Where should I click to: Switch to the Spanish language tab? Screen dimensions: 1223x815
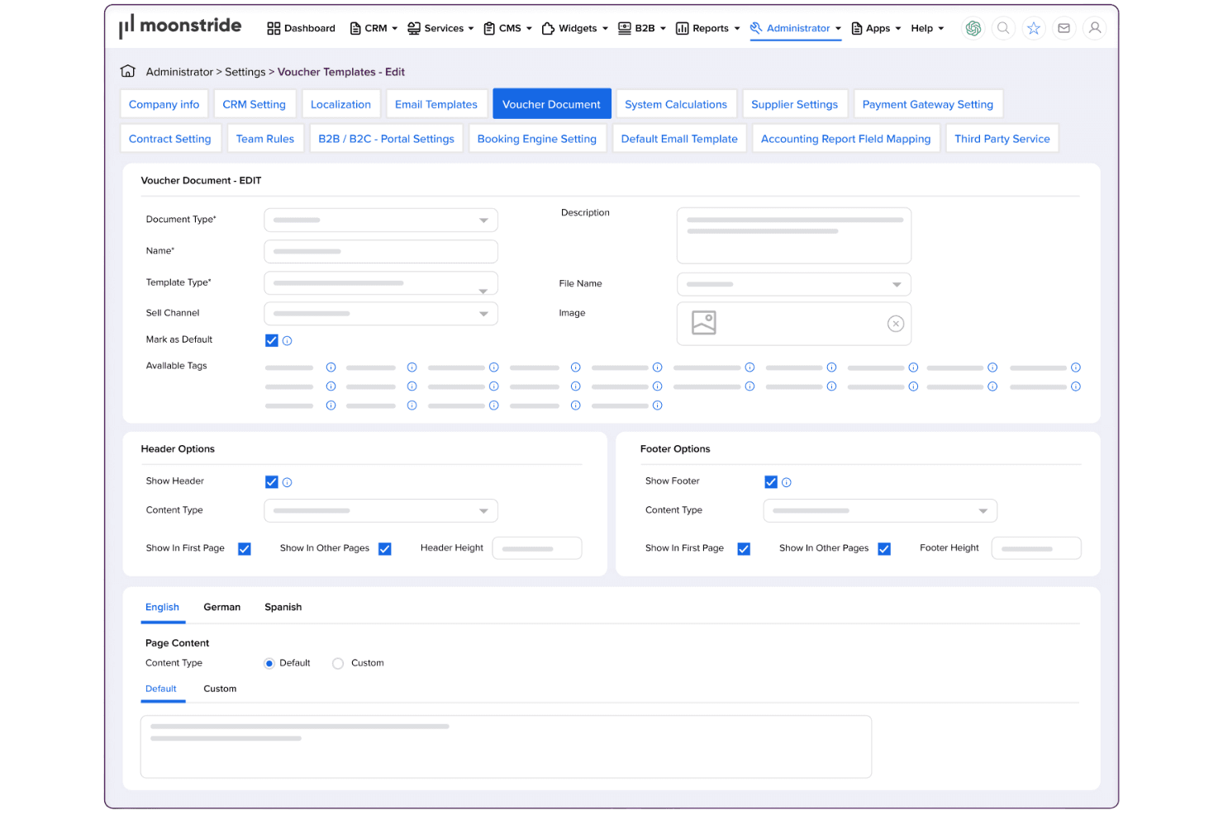[283, 608]
